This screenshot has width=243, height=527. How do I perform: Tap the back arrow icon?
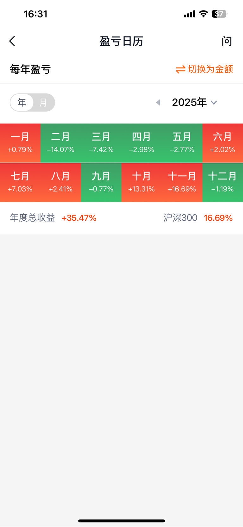point(12,41)
